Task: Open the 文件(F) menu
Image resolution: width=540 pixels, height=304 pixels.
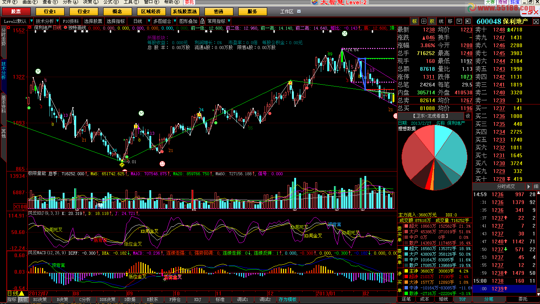Action: tap(10, 2)
